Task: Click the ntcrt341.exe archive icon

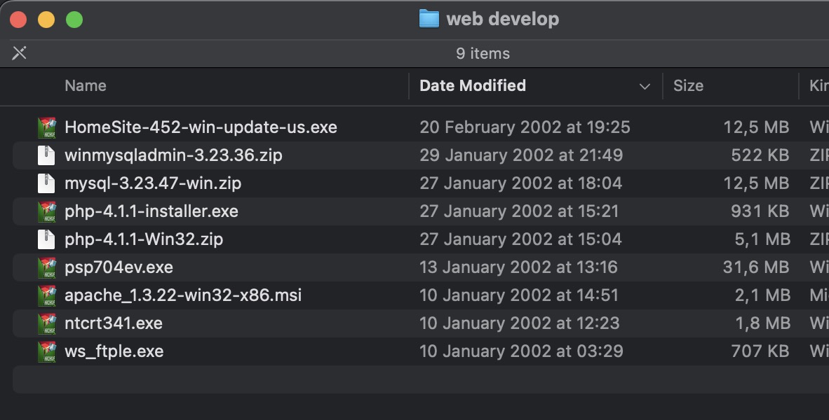Action: tap(46, 323)
